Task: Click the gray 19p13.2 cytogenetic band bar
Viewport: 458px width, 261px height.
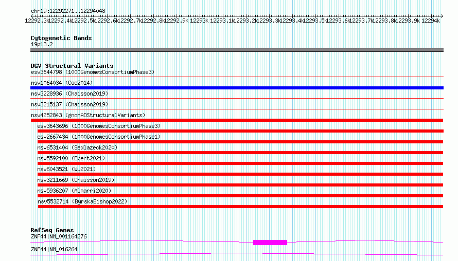Action: [x=237, y=50]
